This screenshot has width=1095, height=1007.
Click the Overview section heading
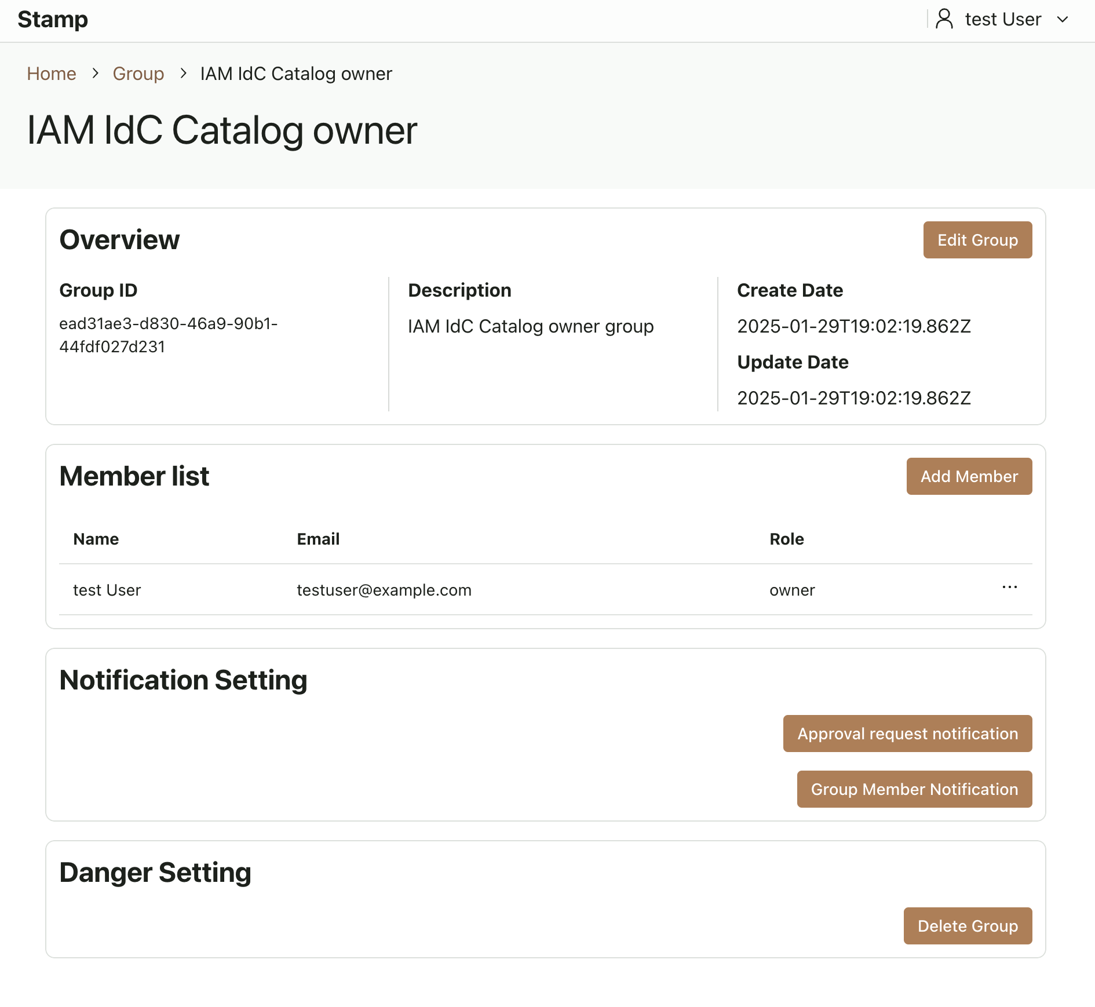119,240
